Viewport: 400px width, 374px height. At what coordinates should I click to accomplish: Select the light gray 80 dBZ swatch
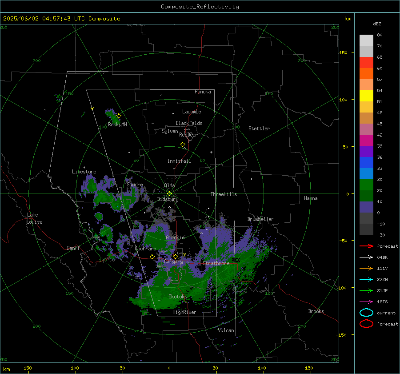(x=366, y=40)
